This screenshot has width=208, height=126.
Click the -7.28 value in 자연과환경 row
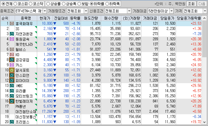point(197,34)
